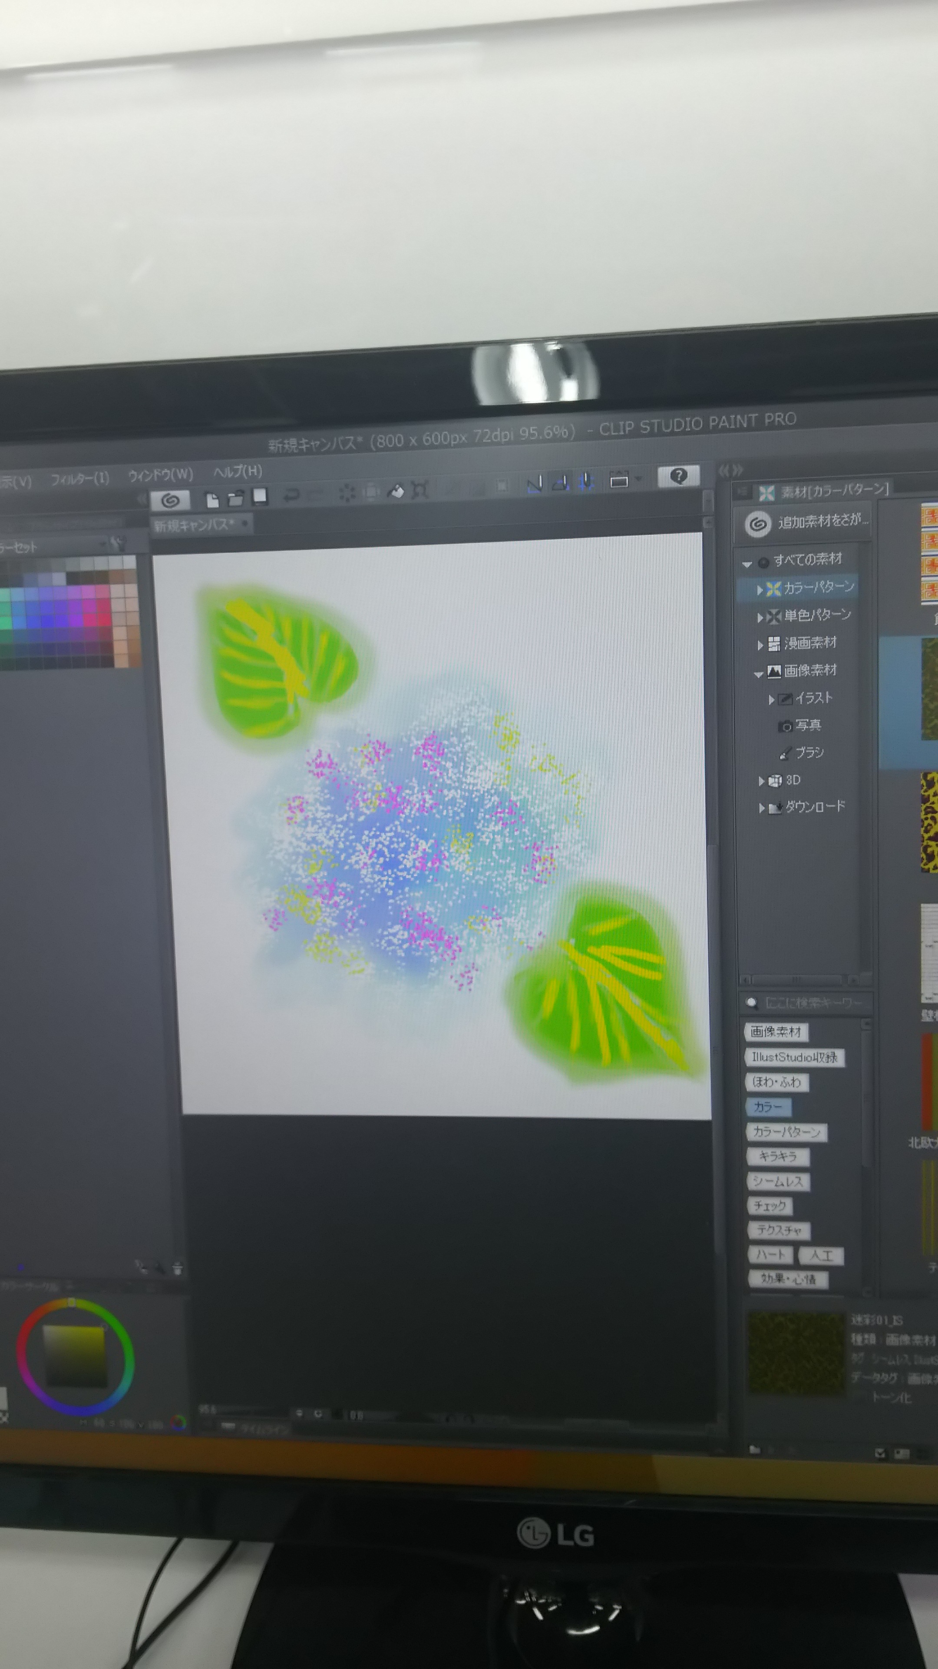Collapse the 画像素材 tree node
The image size is (938, 1669).
[759, 674]
